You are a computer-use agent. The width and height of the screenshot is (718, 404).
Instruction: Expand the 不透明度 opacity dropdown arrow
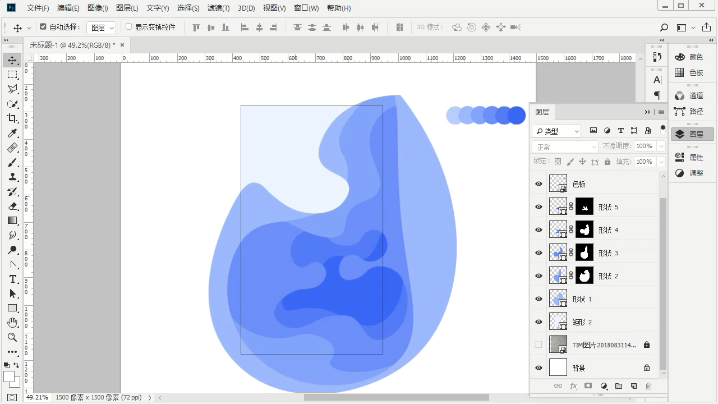[661, 146]
